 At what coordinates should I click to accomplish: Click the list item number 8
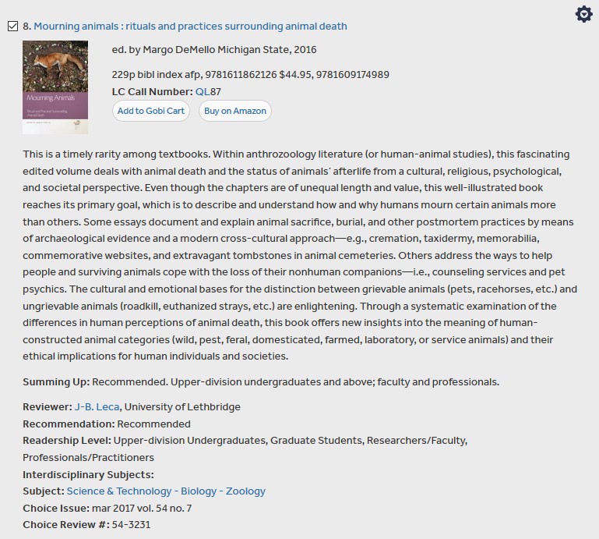point(26,27)
